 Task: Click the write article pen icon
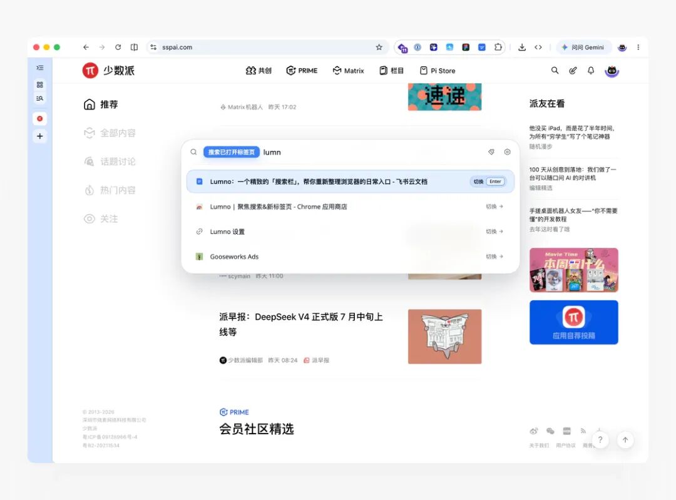tap(573, 70)
